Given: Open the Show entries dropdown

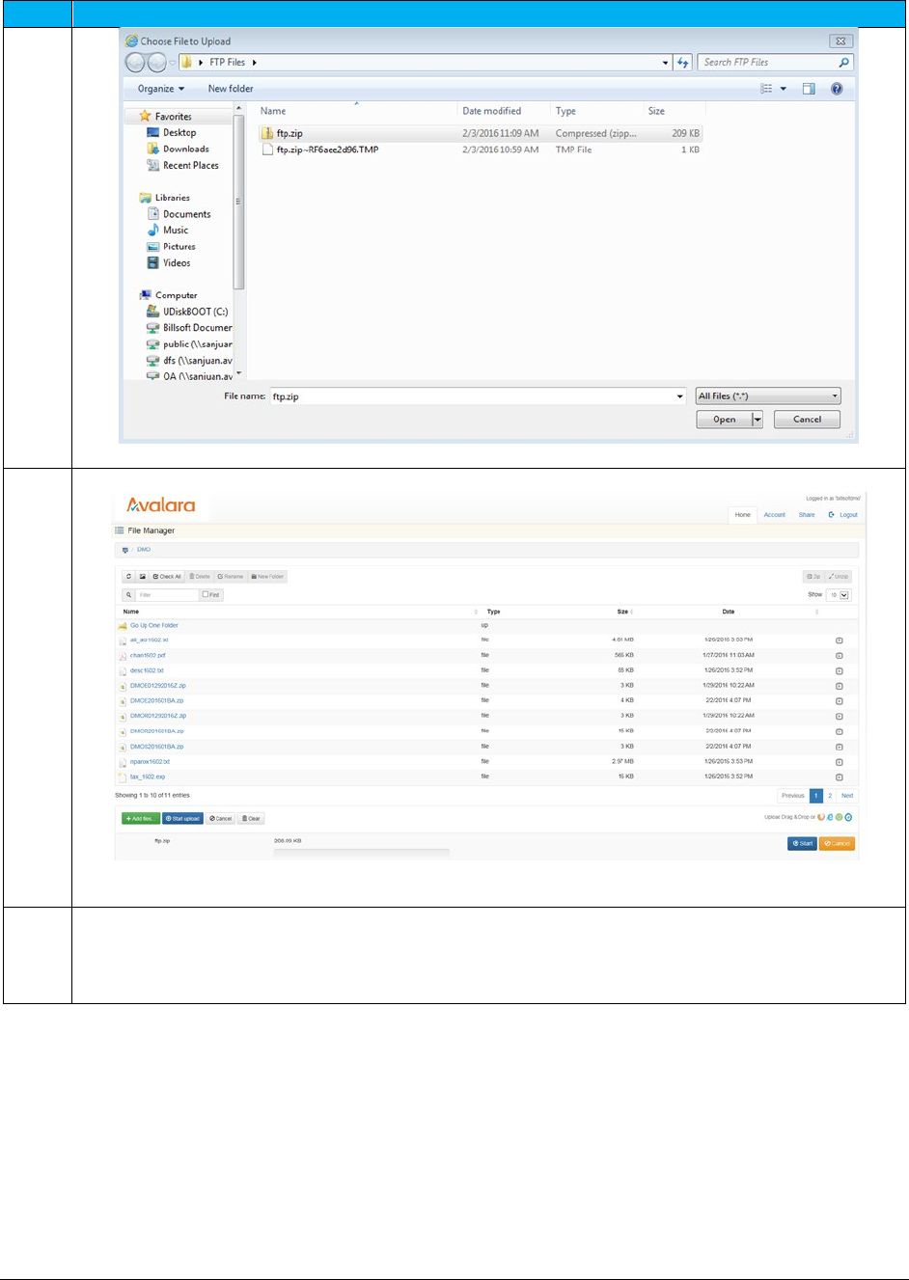Looking at the screenshot, I should click(839, 595).
